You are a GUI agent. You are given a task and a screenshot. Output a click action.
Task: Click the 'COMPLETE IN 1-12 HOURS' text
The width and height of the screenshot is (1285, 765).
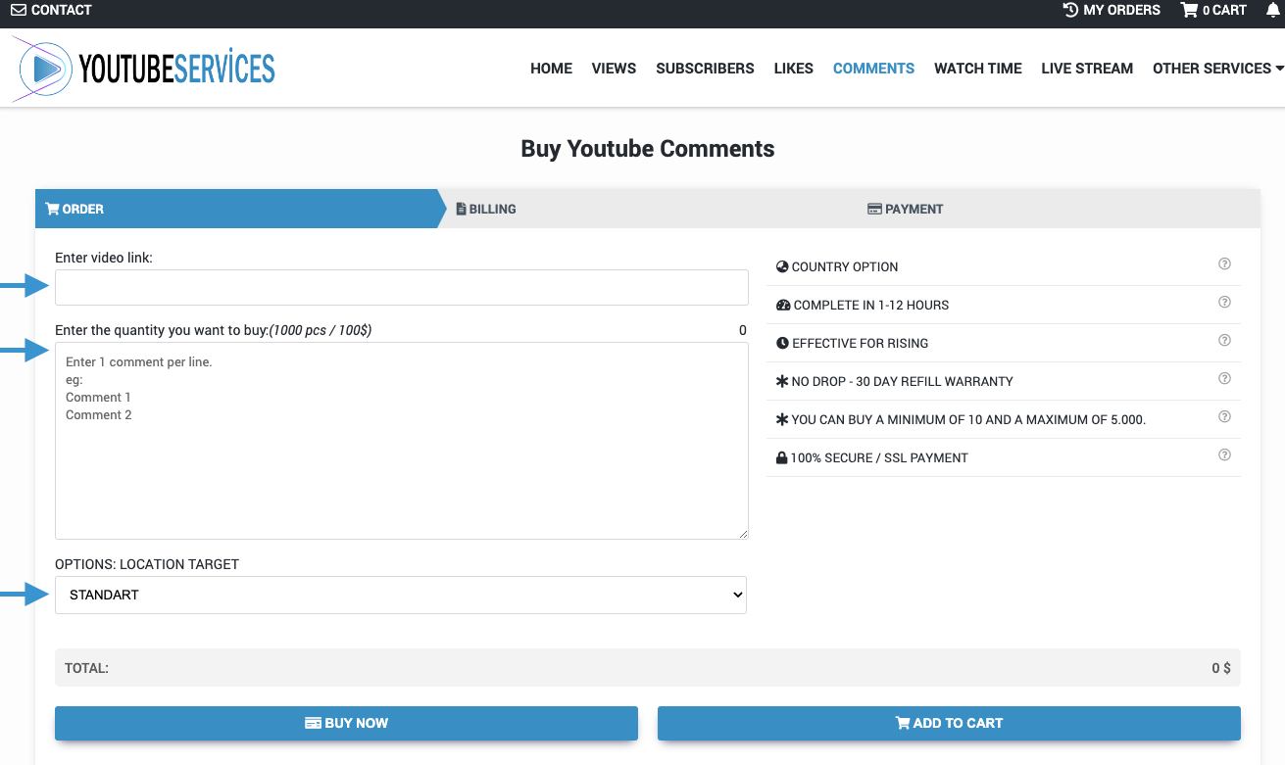[871, 305]
